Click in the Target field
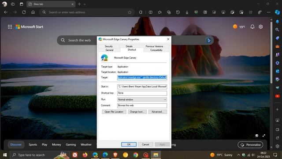This screenshot has height=159, width=282. coord(142,78)
